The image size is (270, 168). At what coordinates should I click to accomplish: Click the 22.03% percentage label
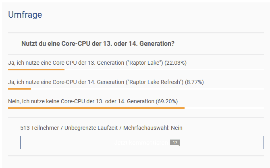point(175,63)
